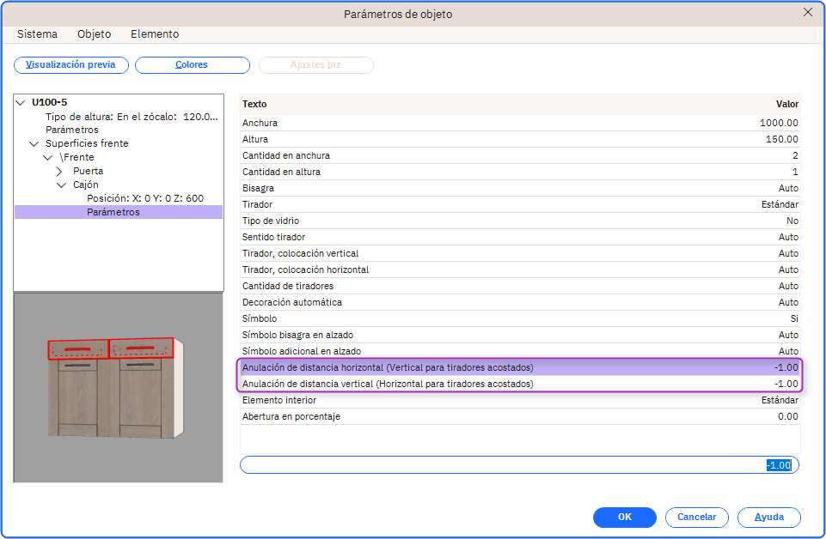
Task: Collapse the Superficies frente node
Action: point(34,143)
